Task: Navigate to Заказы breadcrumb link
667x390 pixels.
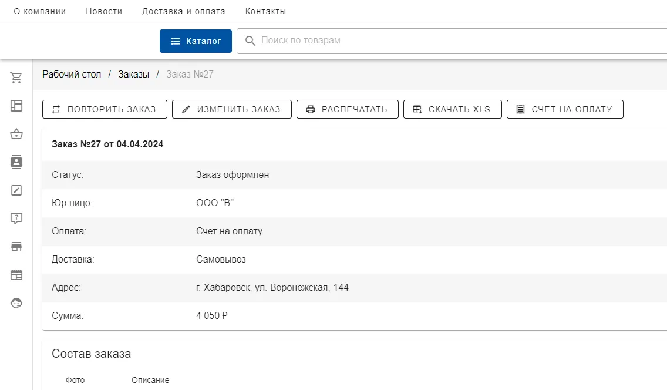Action: (x=133, y=75)
